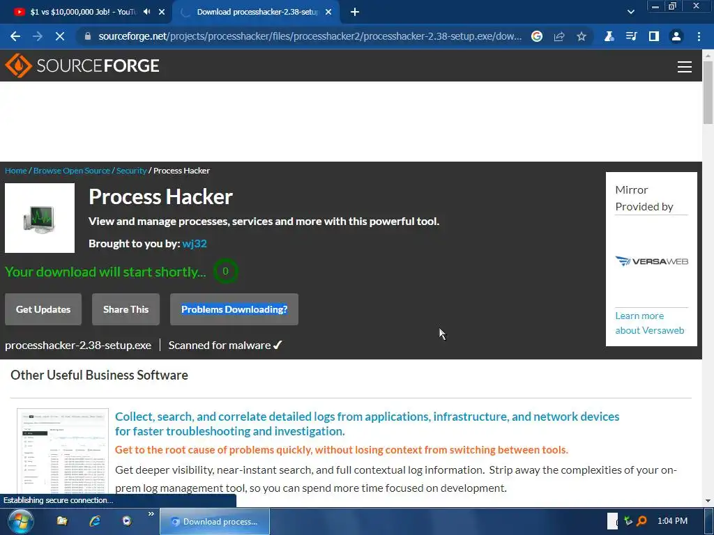Click the address bar URL field
714x535 pixels.
coord(310,36)
